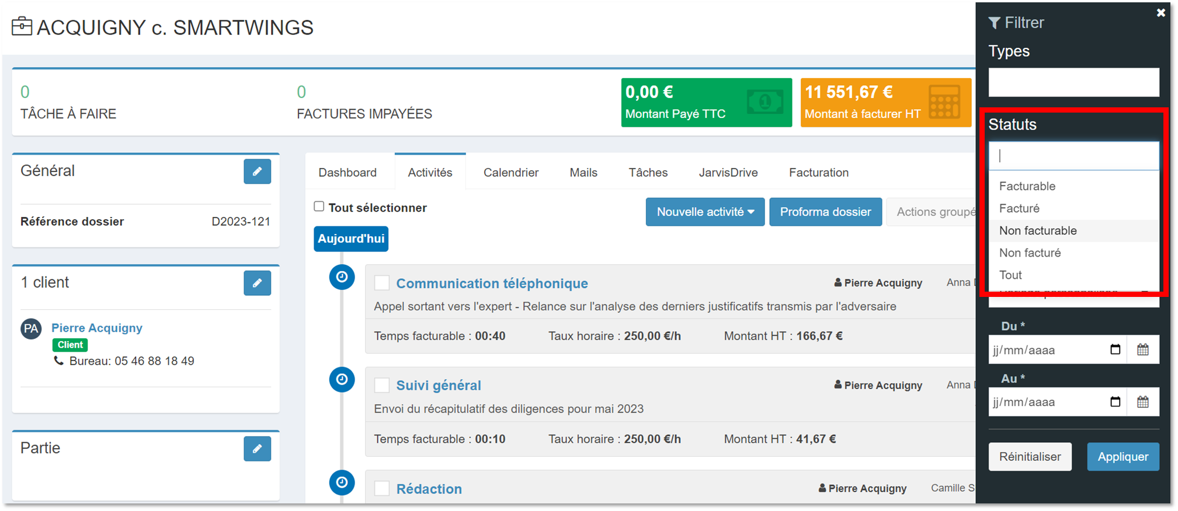The image size is (1178, 511).
Task: Open the Rédaction activity link
Action: tap(429, 489)
